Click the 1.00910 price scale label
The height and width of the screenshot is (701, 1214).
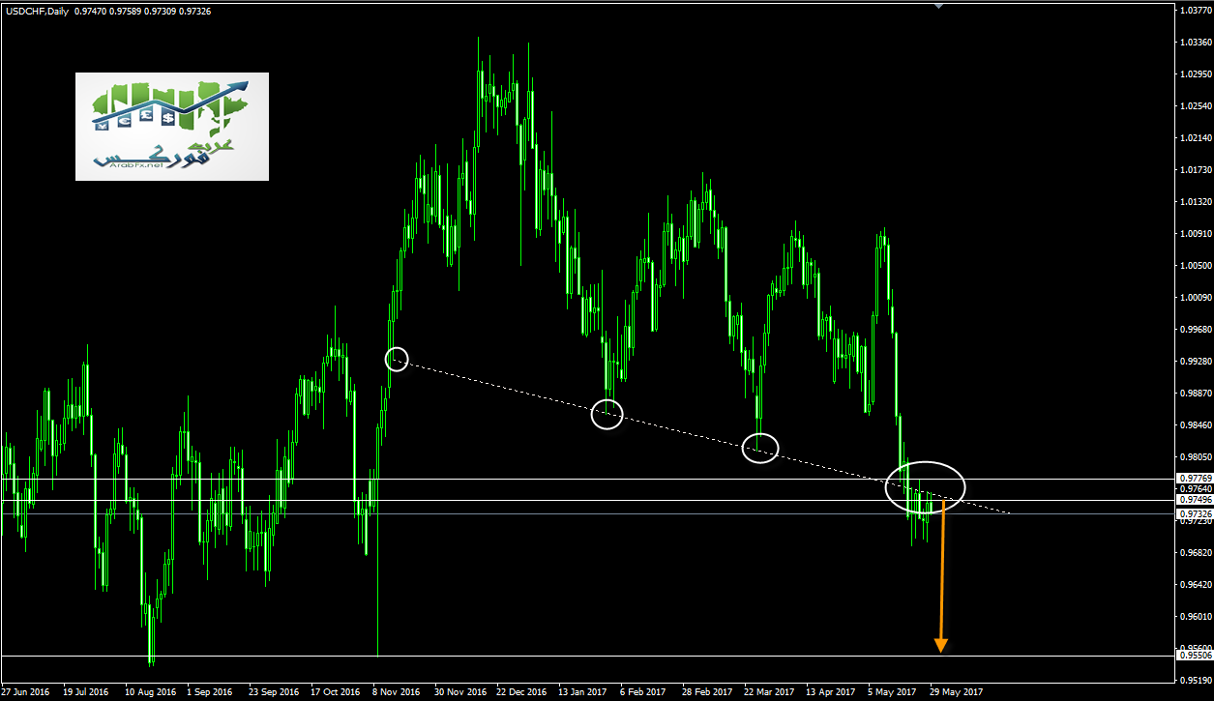point(1197,234)
